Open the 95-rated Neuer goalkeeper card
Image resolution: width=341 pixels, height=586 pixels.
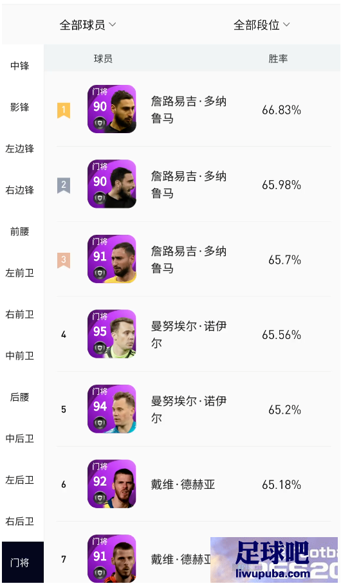coord(112,334)
